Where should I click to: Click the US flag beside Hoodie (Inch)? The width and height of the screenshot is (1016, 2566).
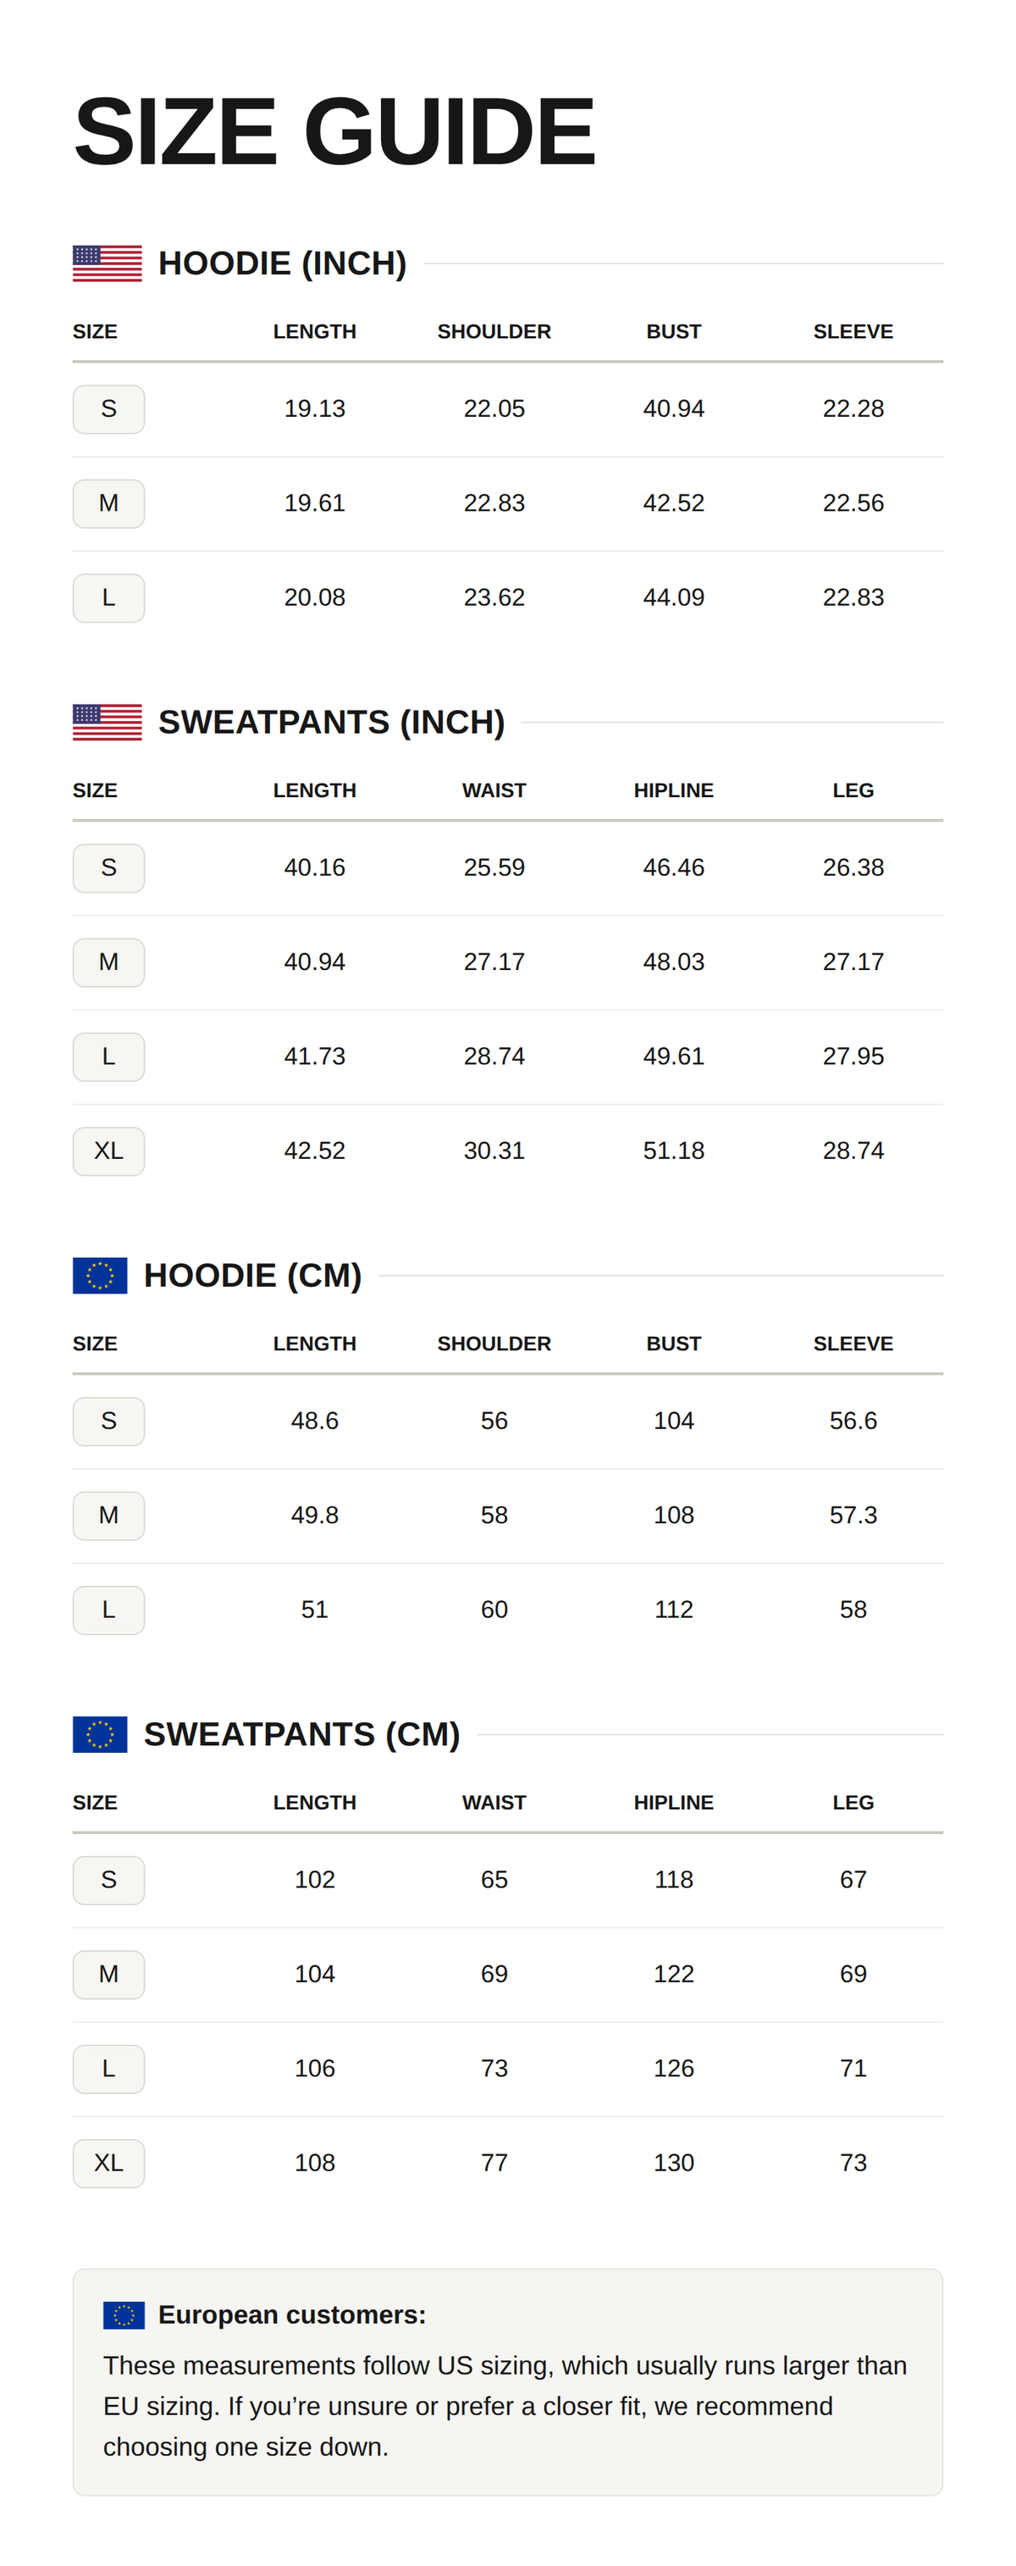(x=108, y=264)
